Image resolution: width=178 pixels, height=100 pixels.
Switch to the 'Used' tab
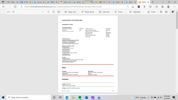pyautogui.click(x=53, y=2)
